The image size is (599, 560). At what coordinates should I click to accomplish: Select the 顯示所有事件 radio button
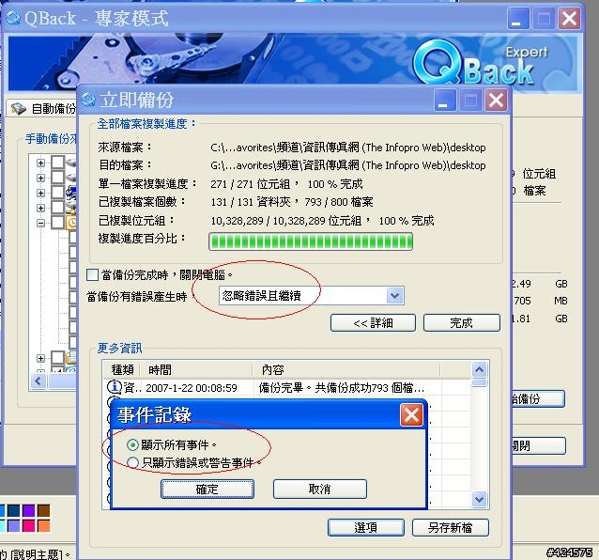[132, 445]
